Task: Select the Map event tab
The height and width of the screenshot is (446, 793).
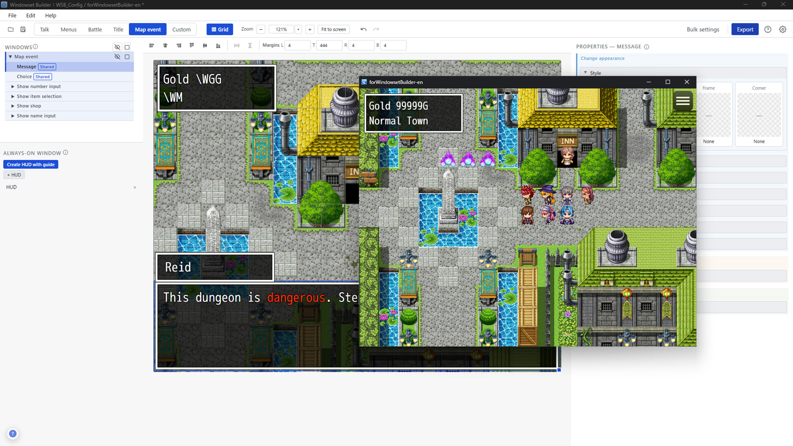Action: (148, 29)
